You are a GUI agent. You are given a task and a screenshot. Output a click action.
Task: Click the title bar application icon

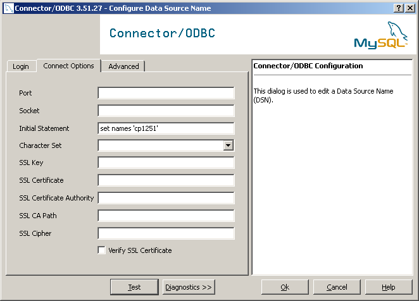(7, 8)
